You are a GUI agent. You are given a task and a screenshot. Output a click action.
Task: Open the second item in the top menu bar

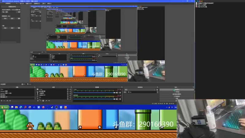point(29,3)
